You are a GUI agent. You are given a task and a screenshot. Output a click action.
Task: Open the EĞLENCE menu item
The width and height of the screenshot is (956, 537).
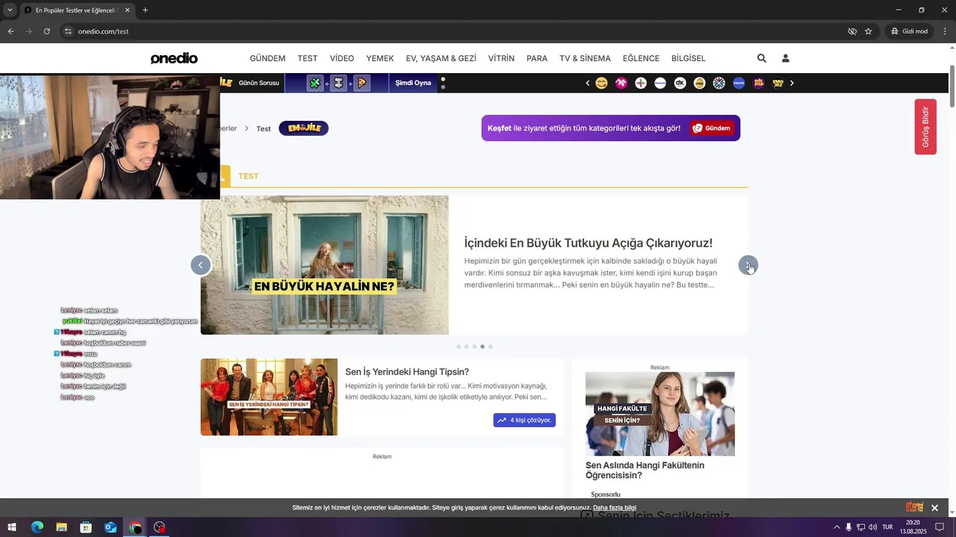pyautogui.click(x=641, y=58)
